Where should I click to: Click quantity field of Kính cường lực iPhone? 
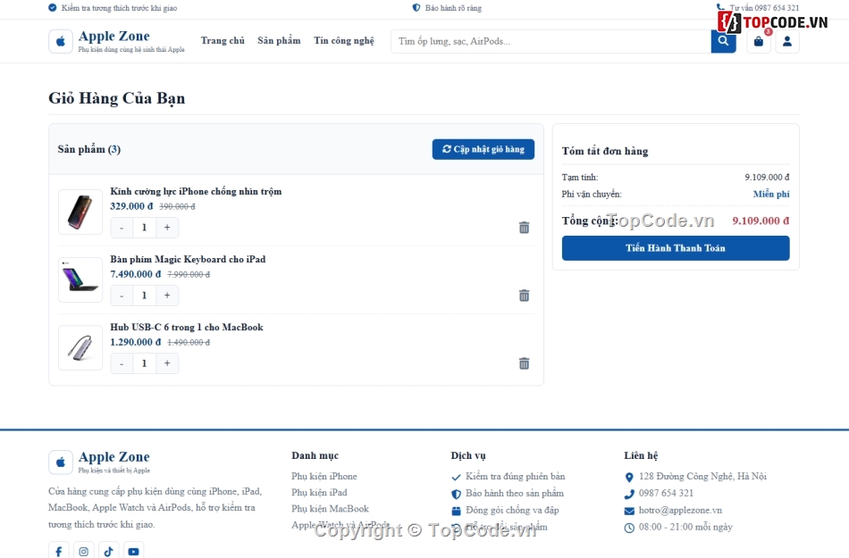145,228
